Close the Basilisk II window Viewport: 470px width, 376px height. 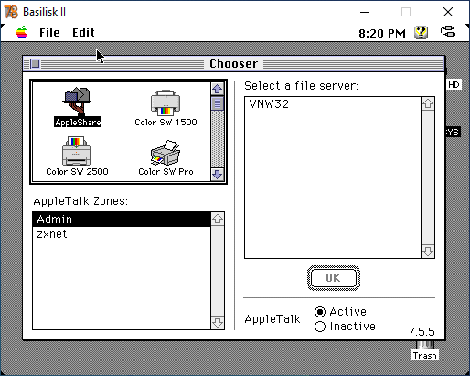pos(448,12)
